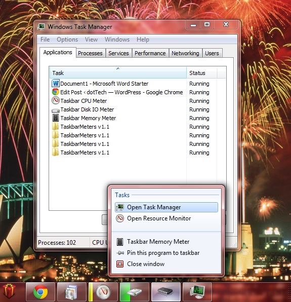Click the chip icon beside Taskbar Memory Meter row
This screenshot has width=291, height=302.
point(56,118)
